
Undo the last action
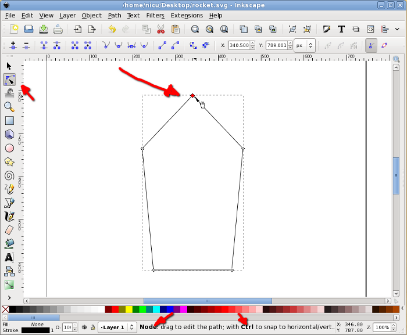[112, 29]
